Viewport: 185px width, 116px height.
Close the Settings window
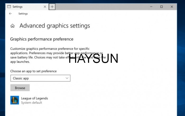point(172,7)
